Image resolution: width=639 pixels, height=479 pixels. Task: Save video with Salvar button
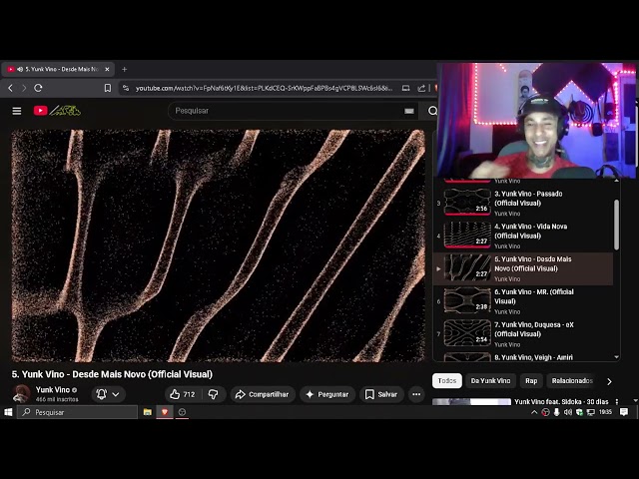pos(381,394)
